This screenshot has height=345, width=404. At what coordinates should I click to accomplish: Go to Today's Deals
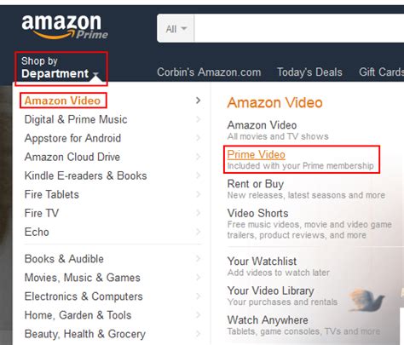(309, 72)
